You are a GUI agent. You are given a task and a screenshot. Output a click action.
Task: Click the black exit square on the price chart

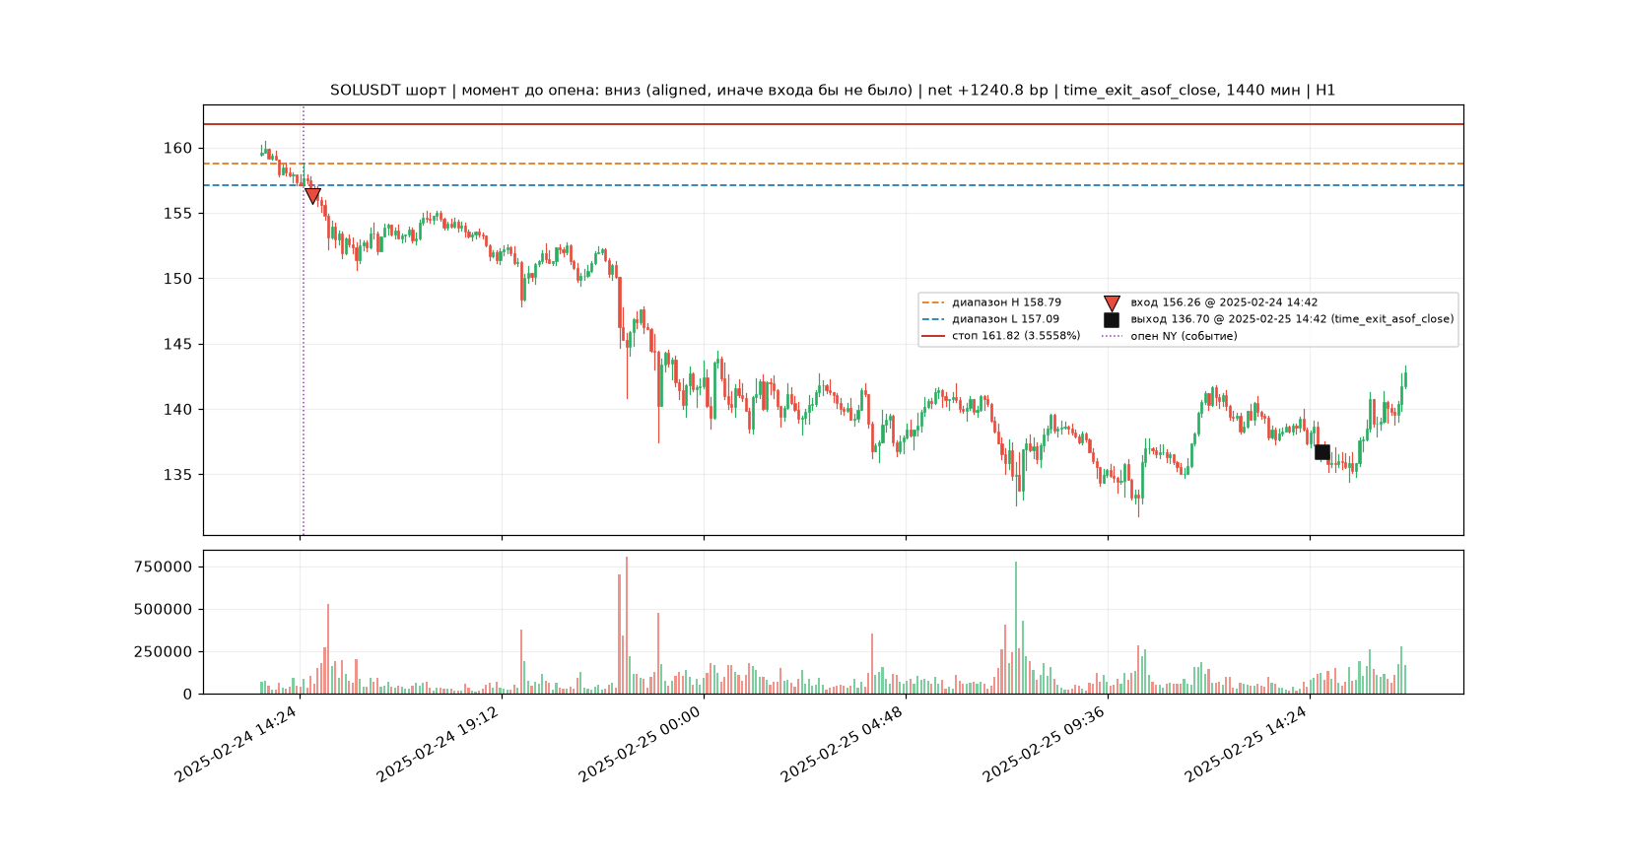point(1322,452)
